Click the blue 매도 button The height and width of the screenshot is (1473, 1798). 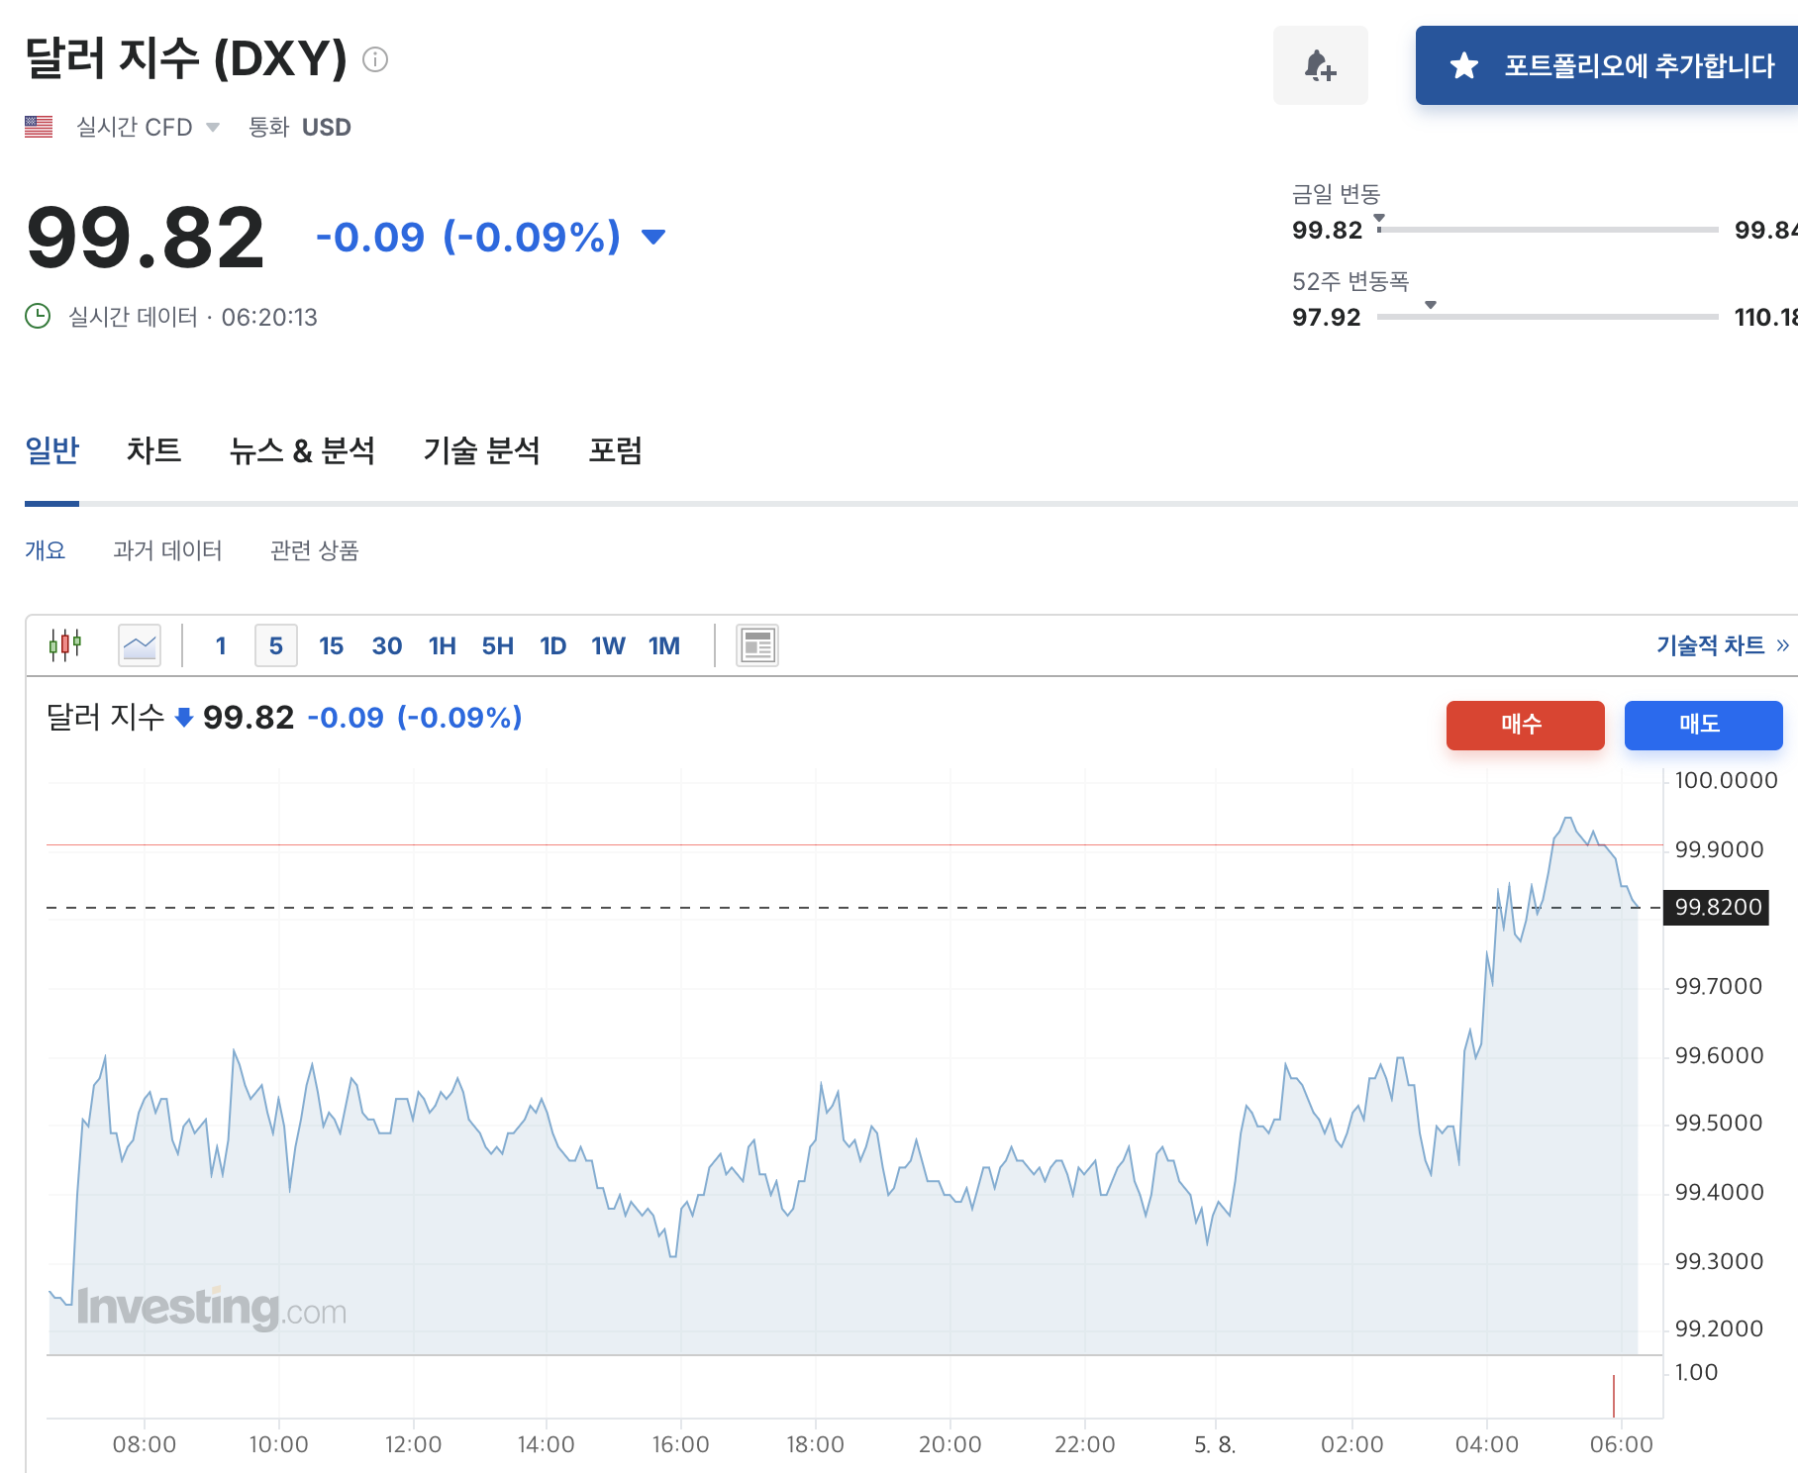1703,725
